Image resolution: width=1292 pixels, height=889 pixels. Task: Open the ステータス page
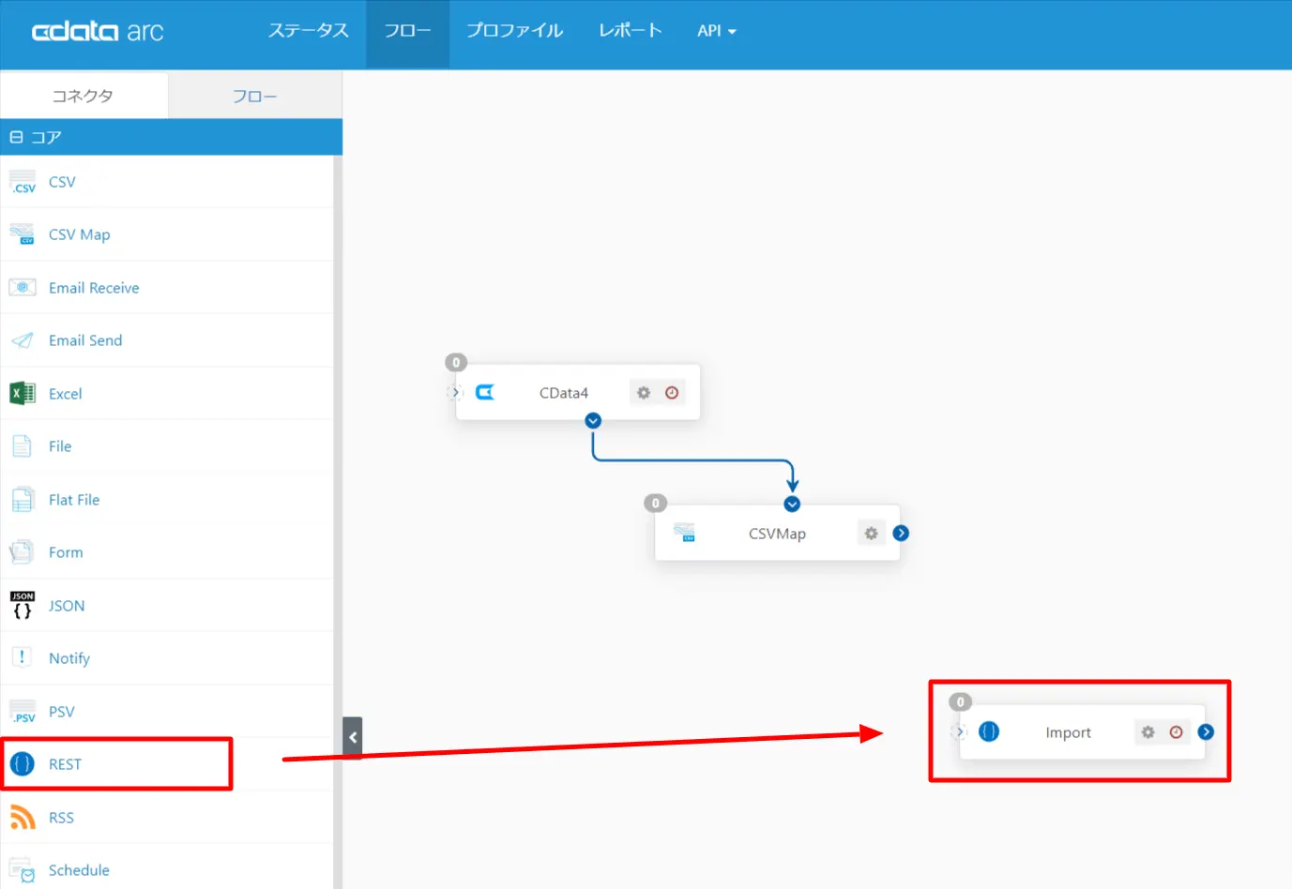309,31
